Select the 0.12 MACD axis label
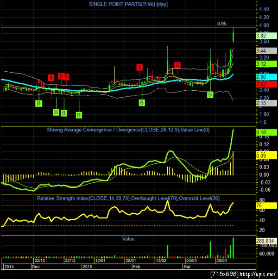This screenshot has height=279, width=278. [264, 144]
